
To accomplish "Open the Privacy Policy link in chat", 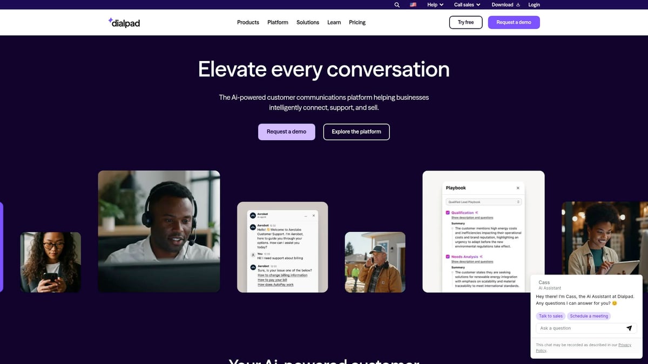I will click(624, 345).
